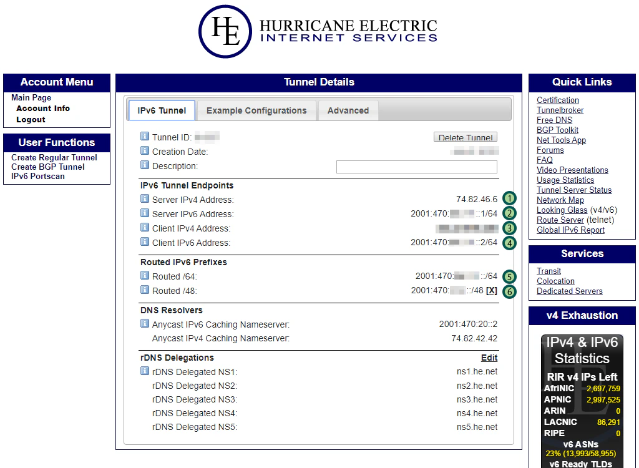Click the Description input field

[416, 167]
